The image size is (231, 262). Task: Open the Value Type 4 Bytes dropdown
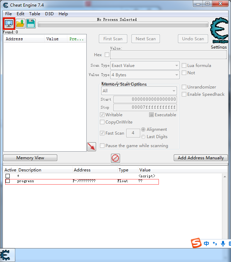tap(145, 75)
